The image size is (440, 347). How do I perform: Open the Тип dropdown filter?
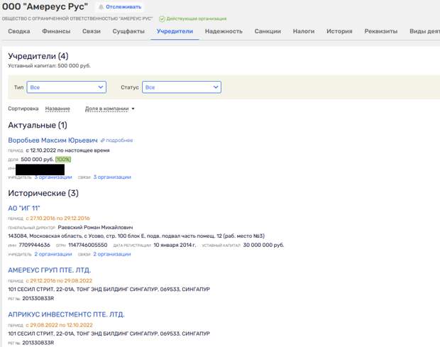point(67,87)
